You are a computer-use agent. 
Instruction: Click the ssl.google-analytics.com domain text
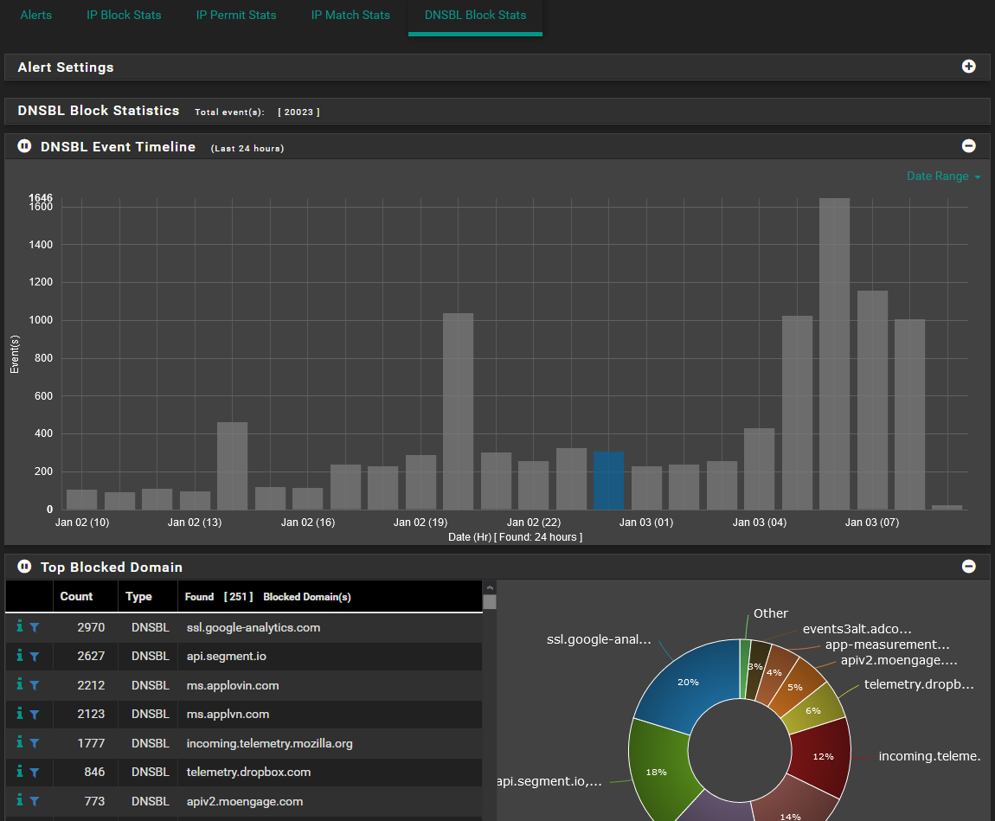254,627
